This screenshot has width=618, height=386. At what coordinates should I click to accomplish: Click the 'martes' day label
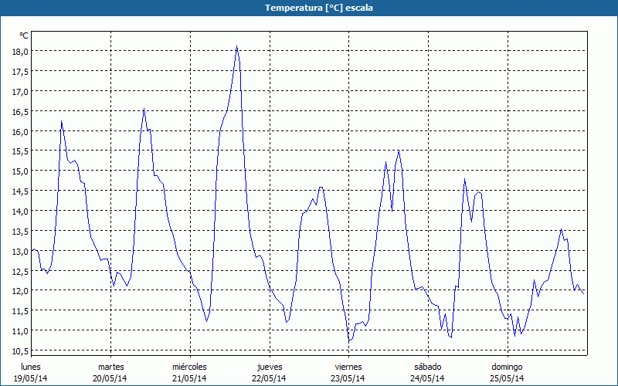coord(110,367)
